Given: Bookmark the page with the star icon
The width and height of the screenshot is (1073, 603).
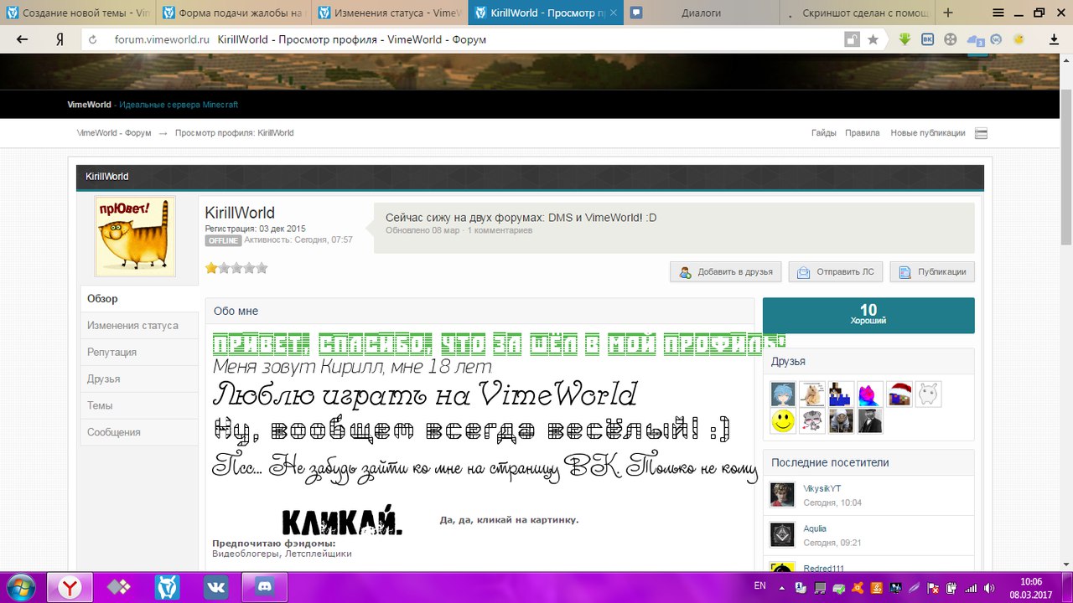Looking at the screenshot, I should click(873, 39).
